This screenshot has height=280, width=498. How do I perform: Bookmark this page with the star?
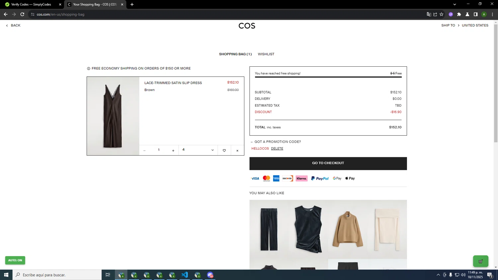point(442,14)
